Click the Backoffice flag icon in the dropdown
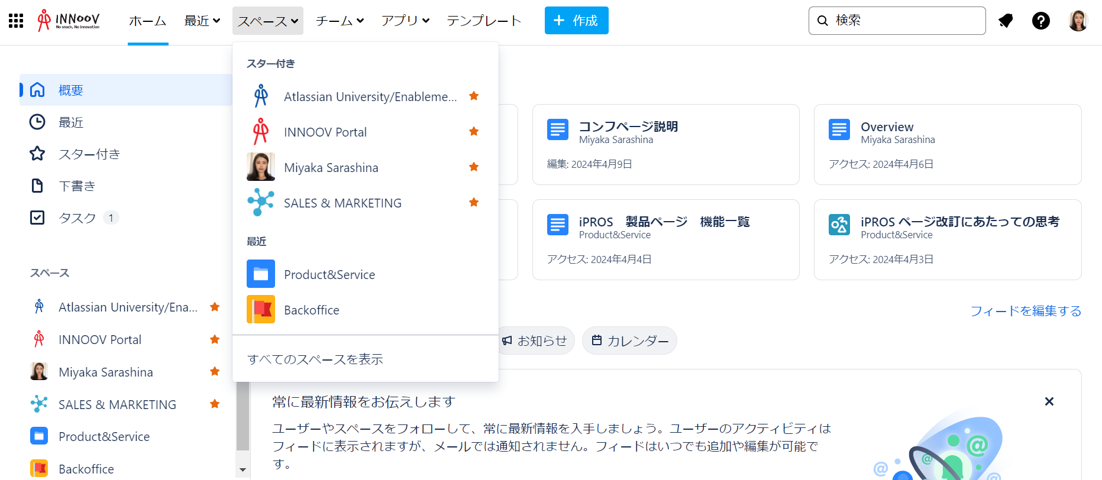Image resolution: width=1102 pixels, height=480 pixels. tap(261, 309)
